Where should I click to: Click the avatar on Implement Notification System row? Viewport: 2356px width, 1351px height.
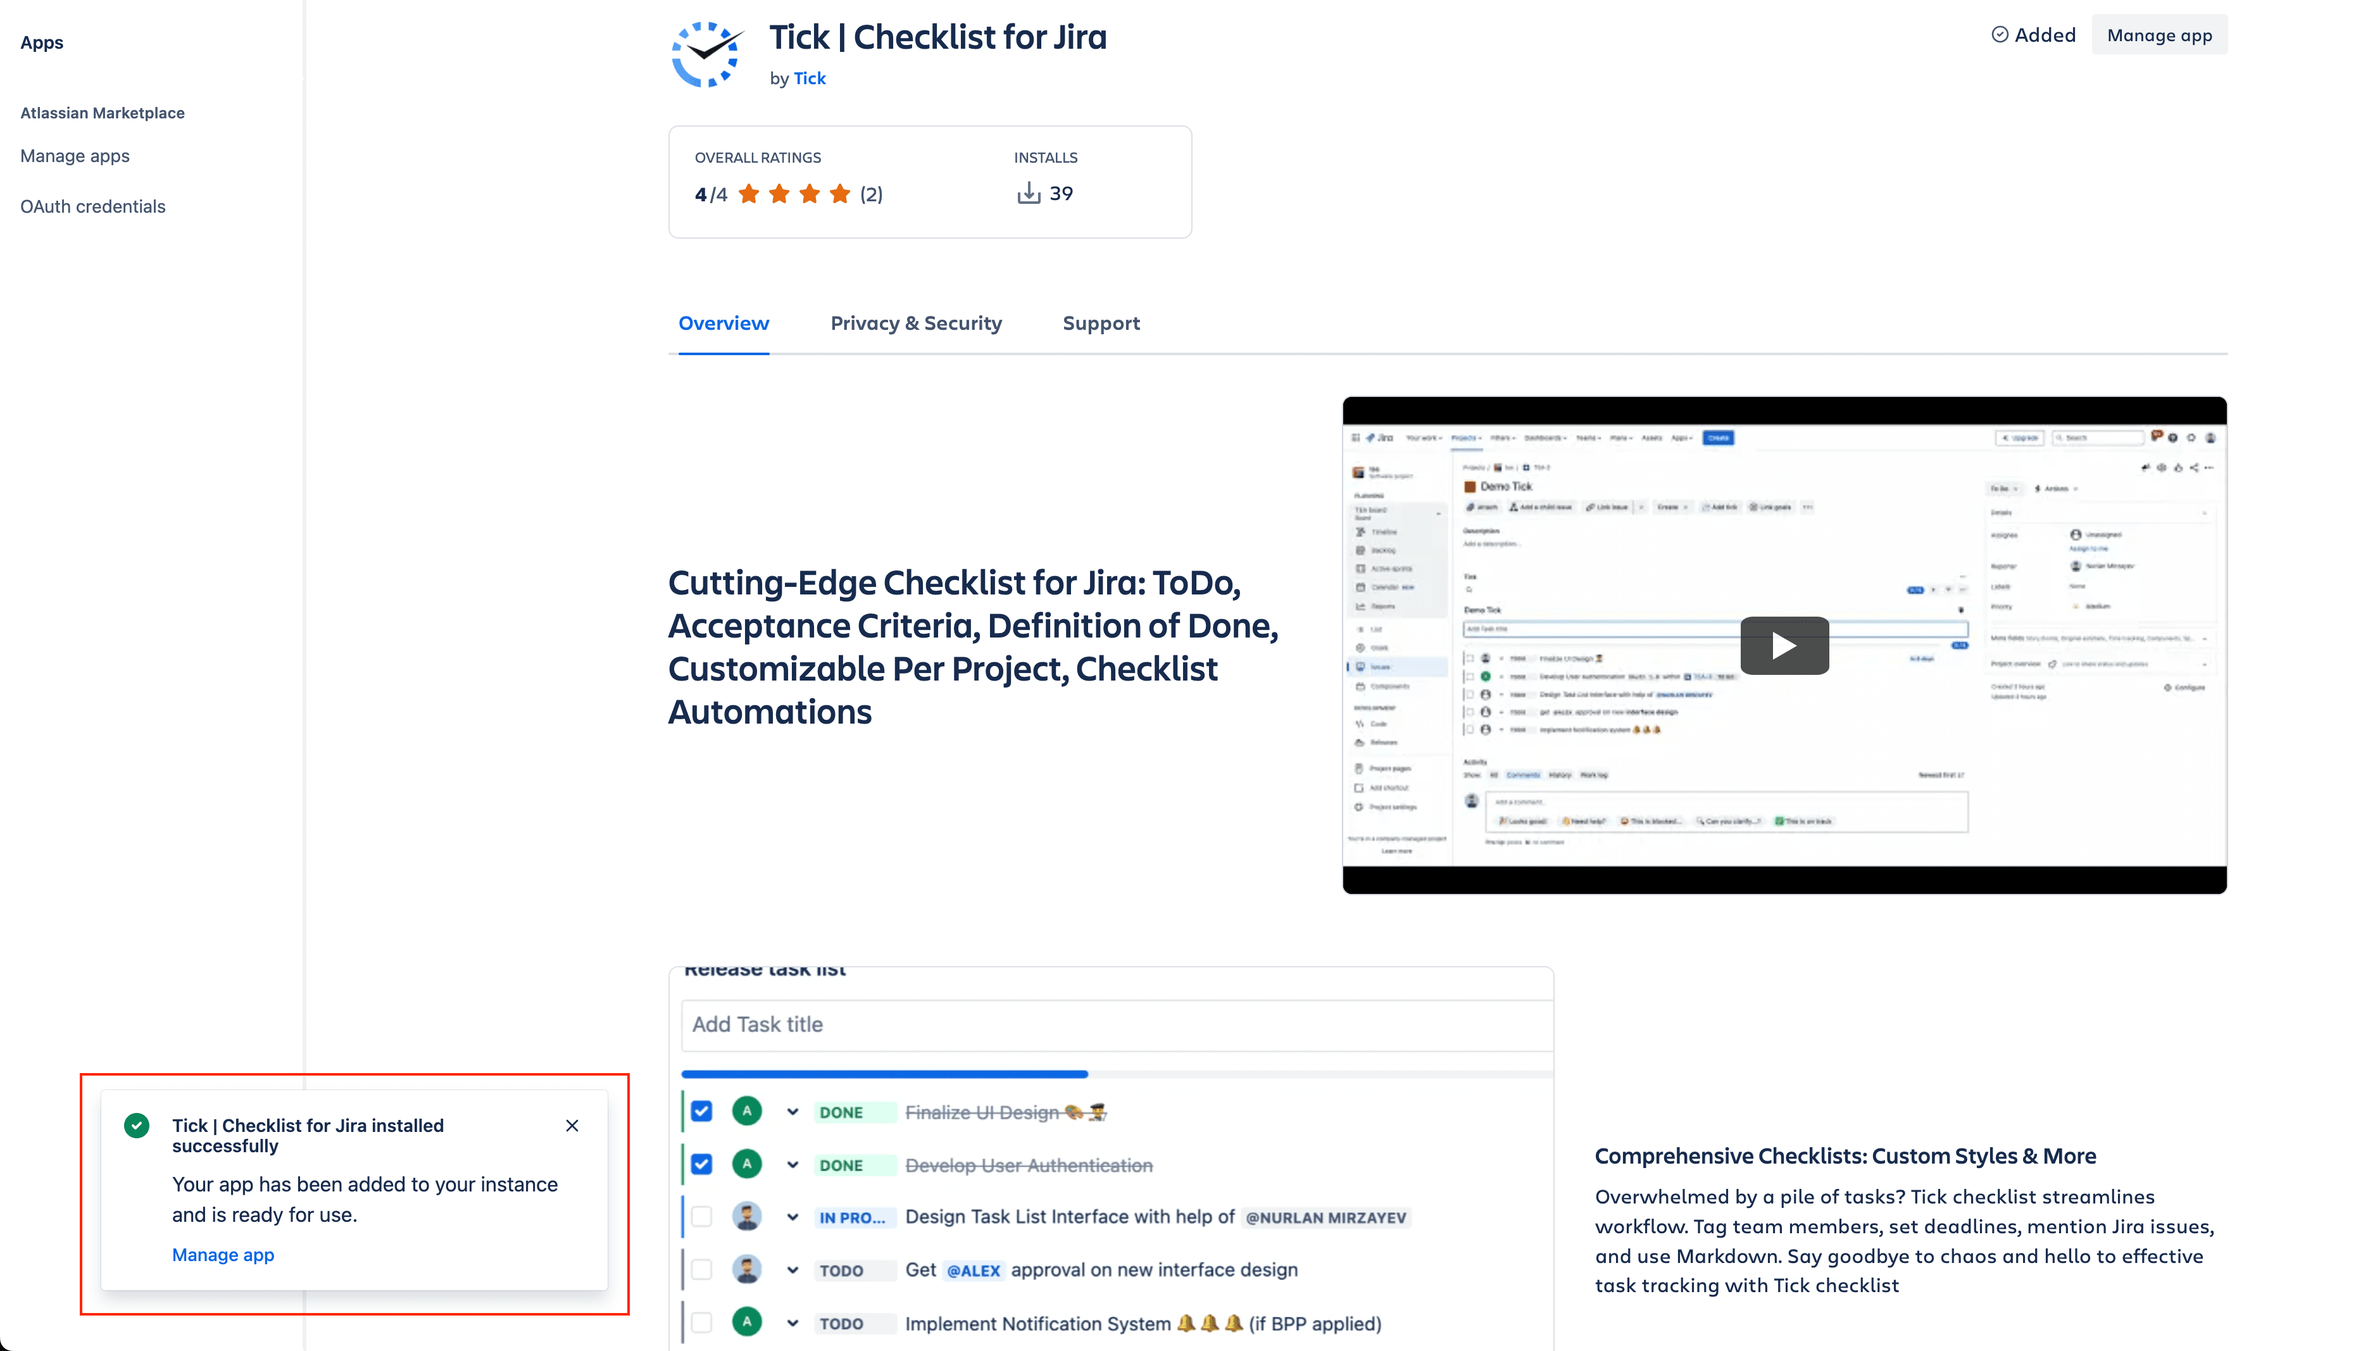pos(747,1323)
